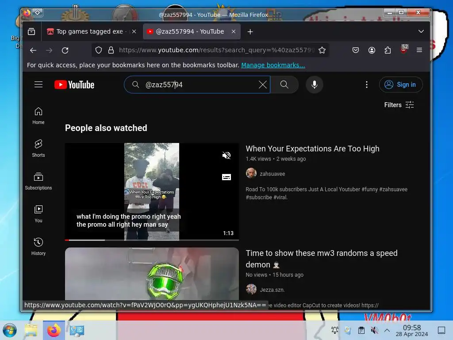Image resolution: width=453 pixels, height=340 pixels.
Task: Open the Jezza.szn channel avatar
Action: pyautogui.click(x=251, y=289)
